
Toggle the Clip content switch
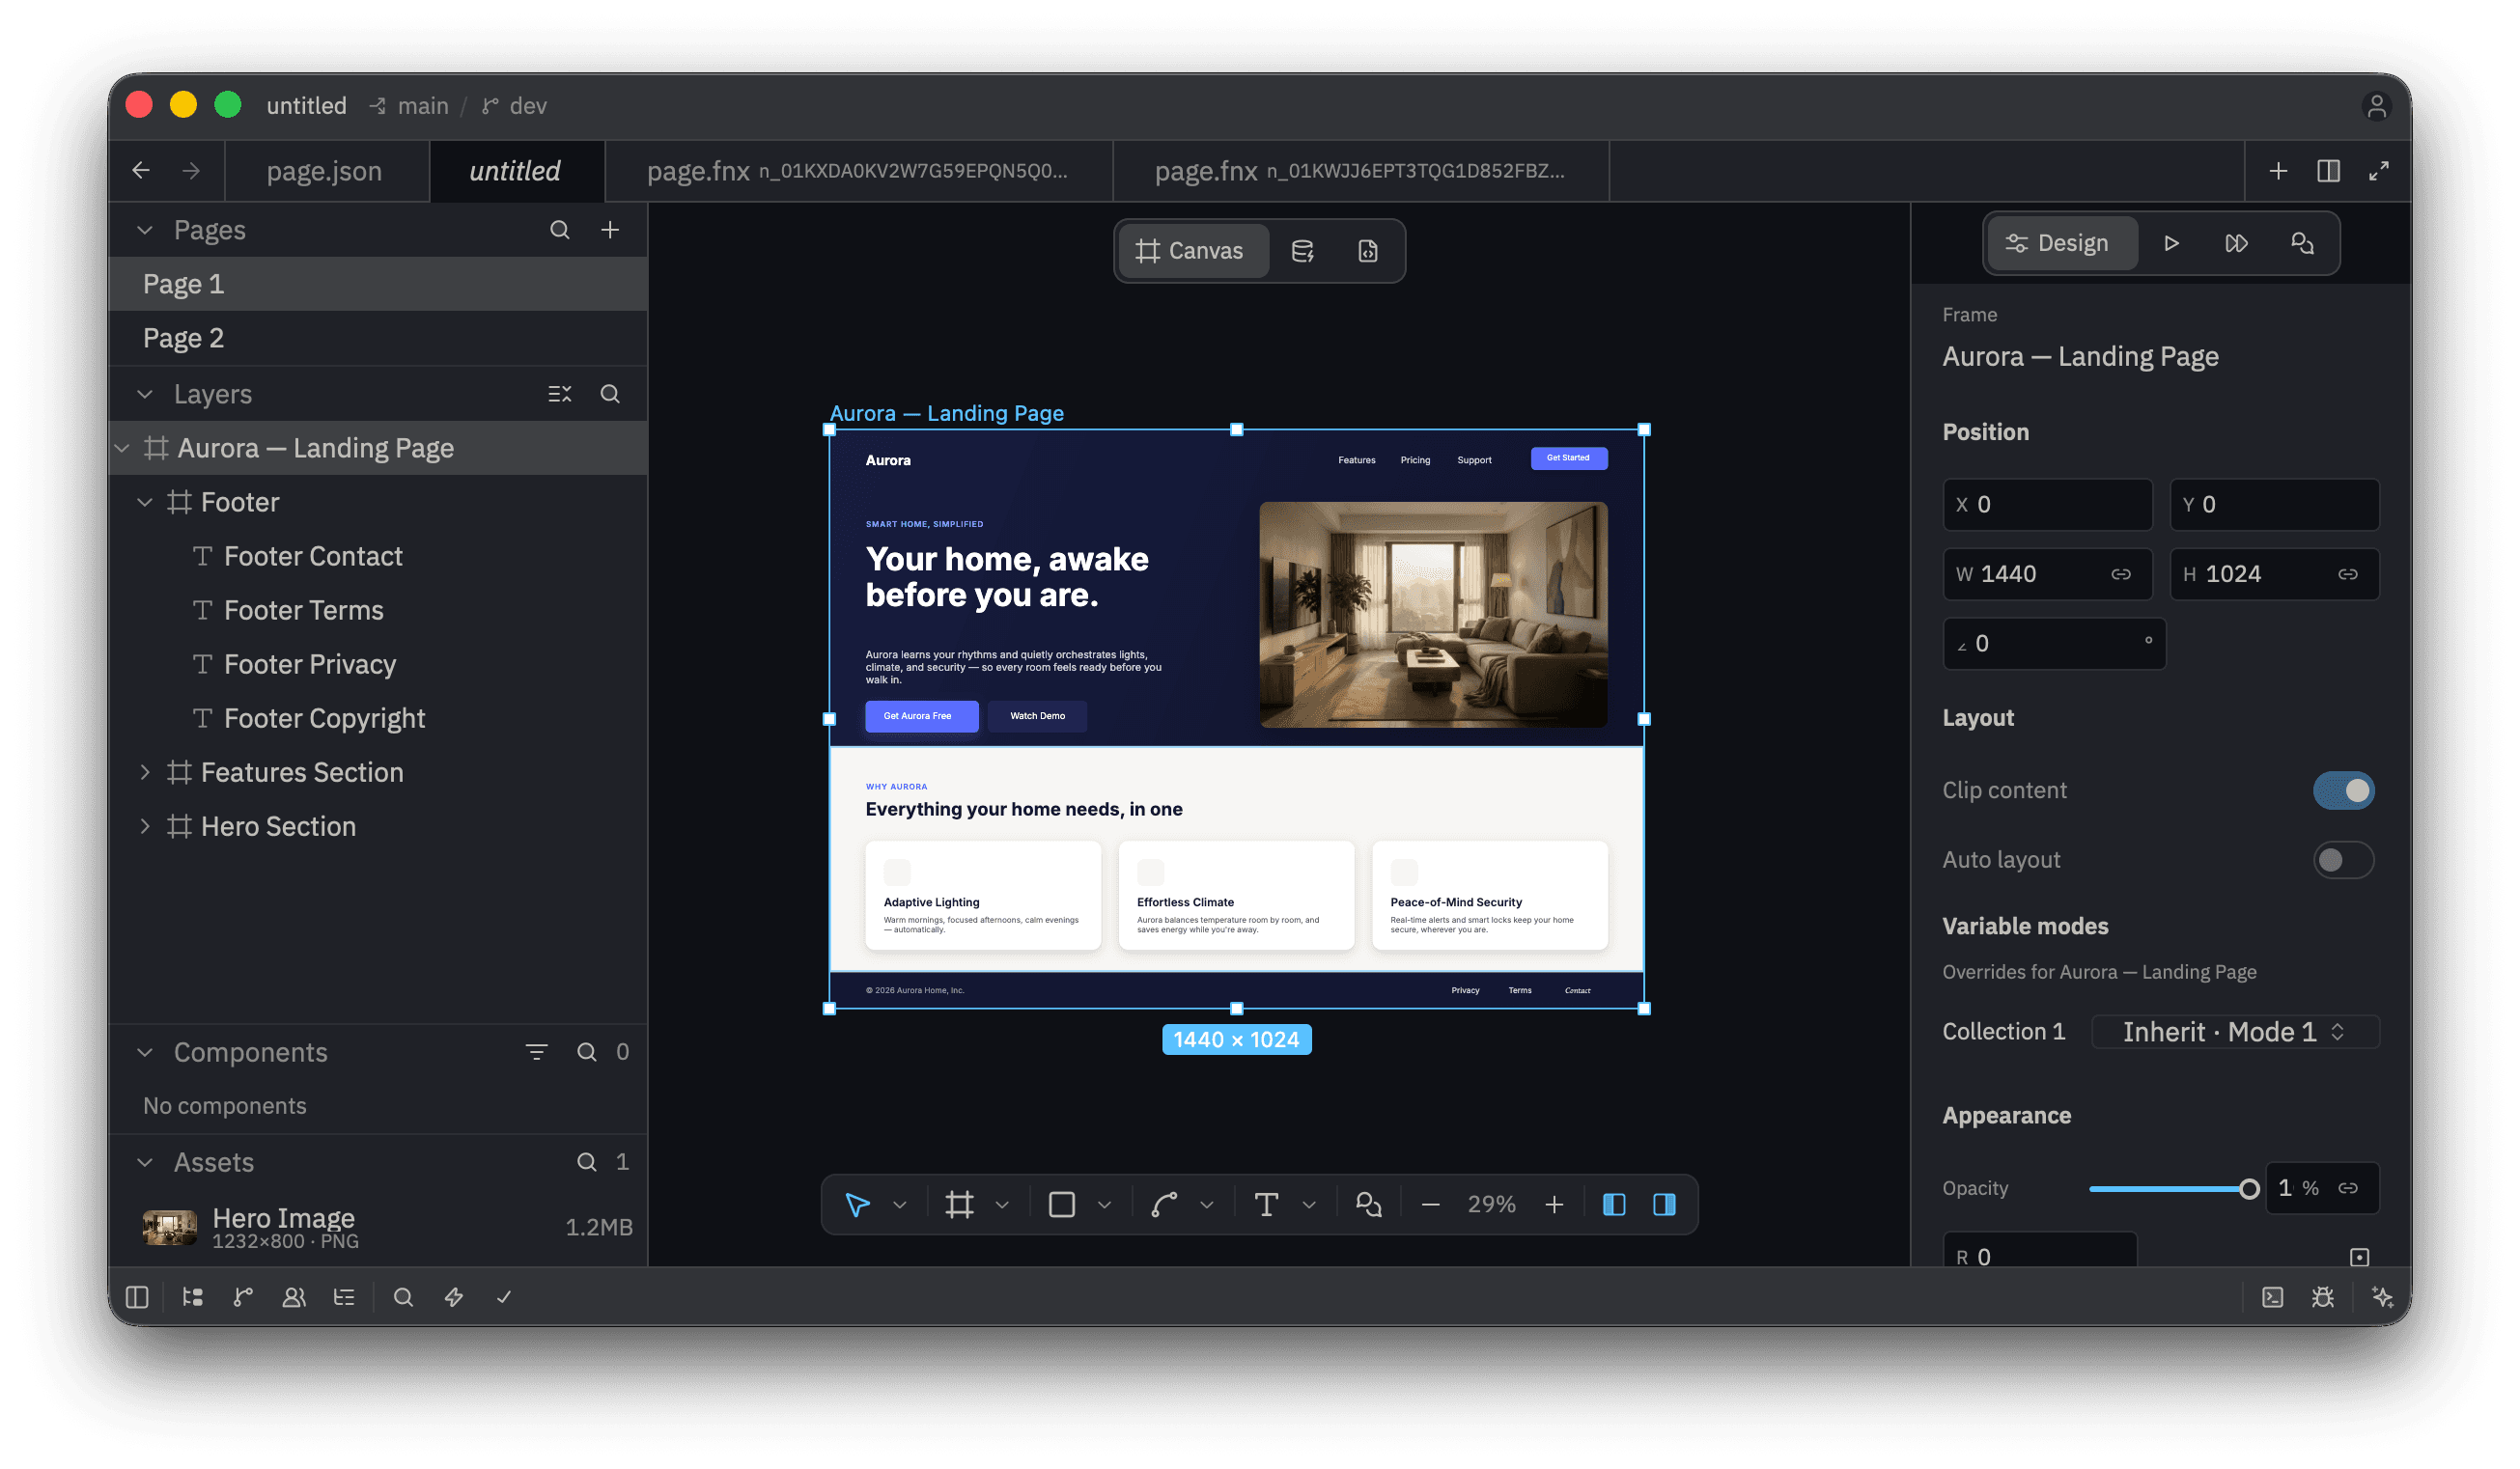point(2343,790)
